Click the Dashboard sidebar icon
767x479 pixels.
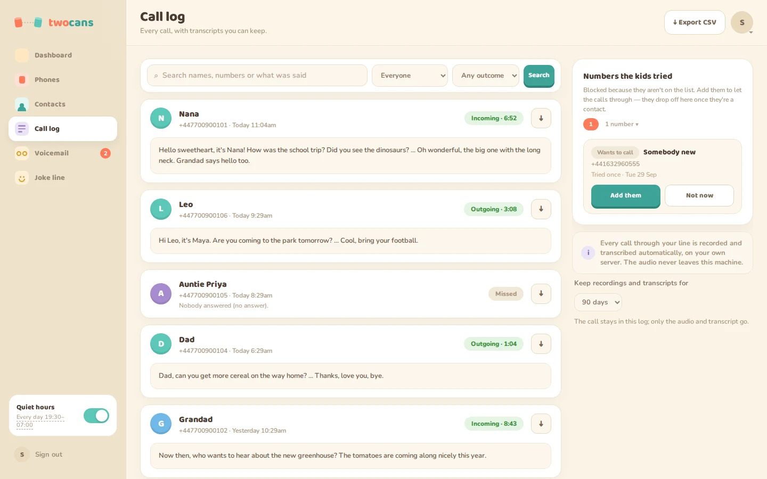(22, 55)
